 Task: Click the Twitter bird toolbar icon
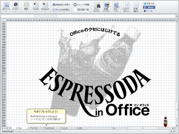click(x=36, y=5)
